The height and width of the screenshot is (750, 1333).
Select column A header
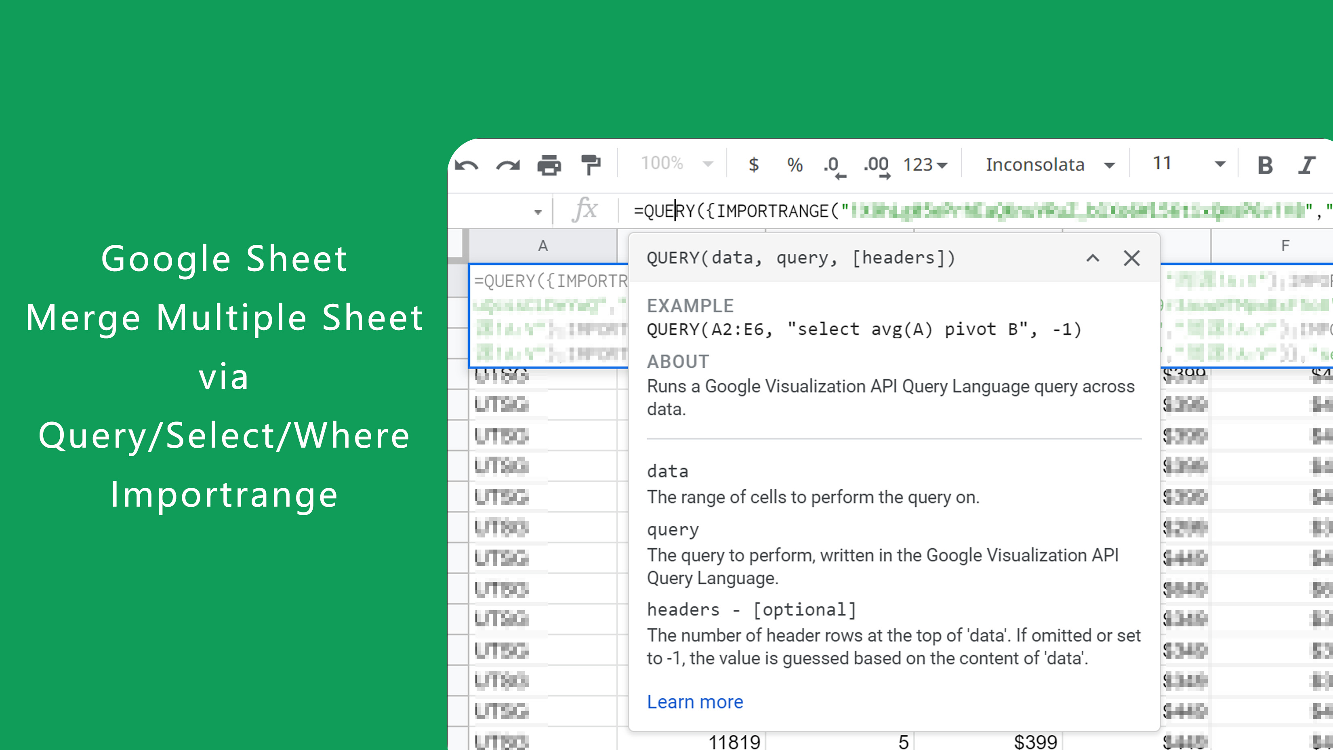[x=542, y=246]
